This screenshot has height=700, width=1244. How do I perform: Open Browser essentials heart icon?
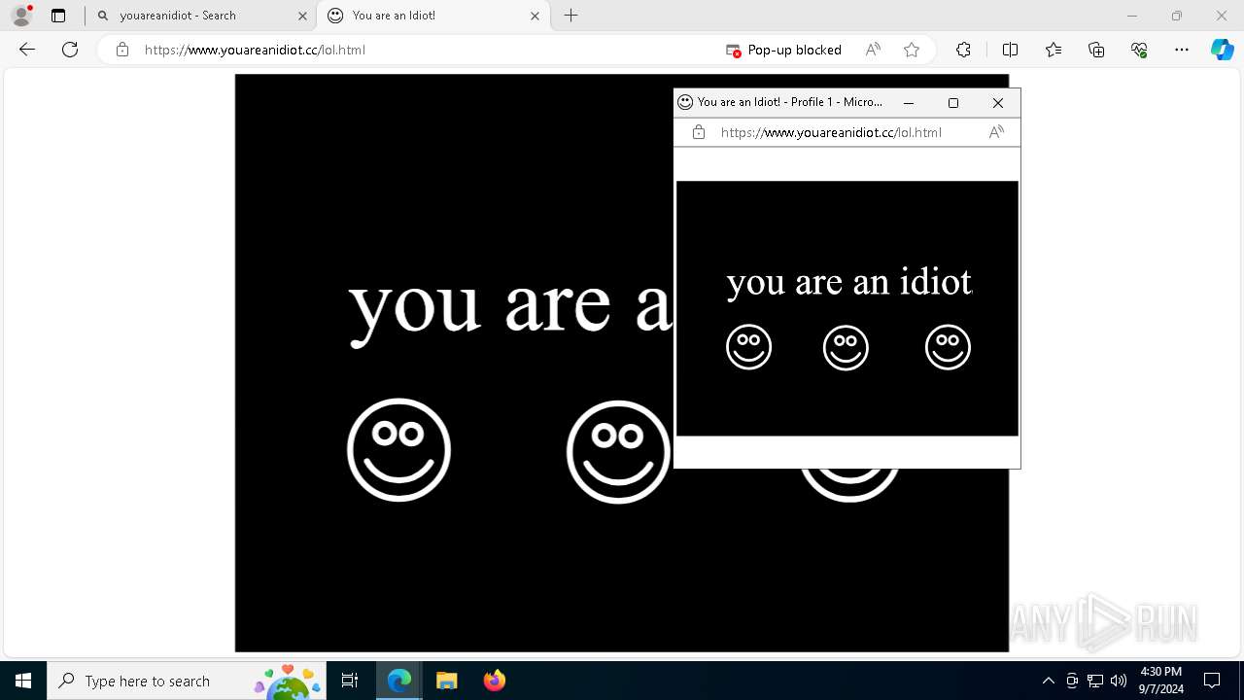[x=1139, y=50]
